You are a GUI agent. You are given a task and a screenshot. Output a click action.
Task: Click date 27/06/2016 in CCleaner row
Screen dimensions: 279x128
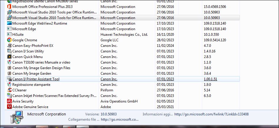coord(166,90)
